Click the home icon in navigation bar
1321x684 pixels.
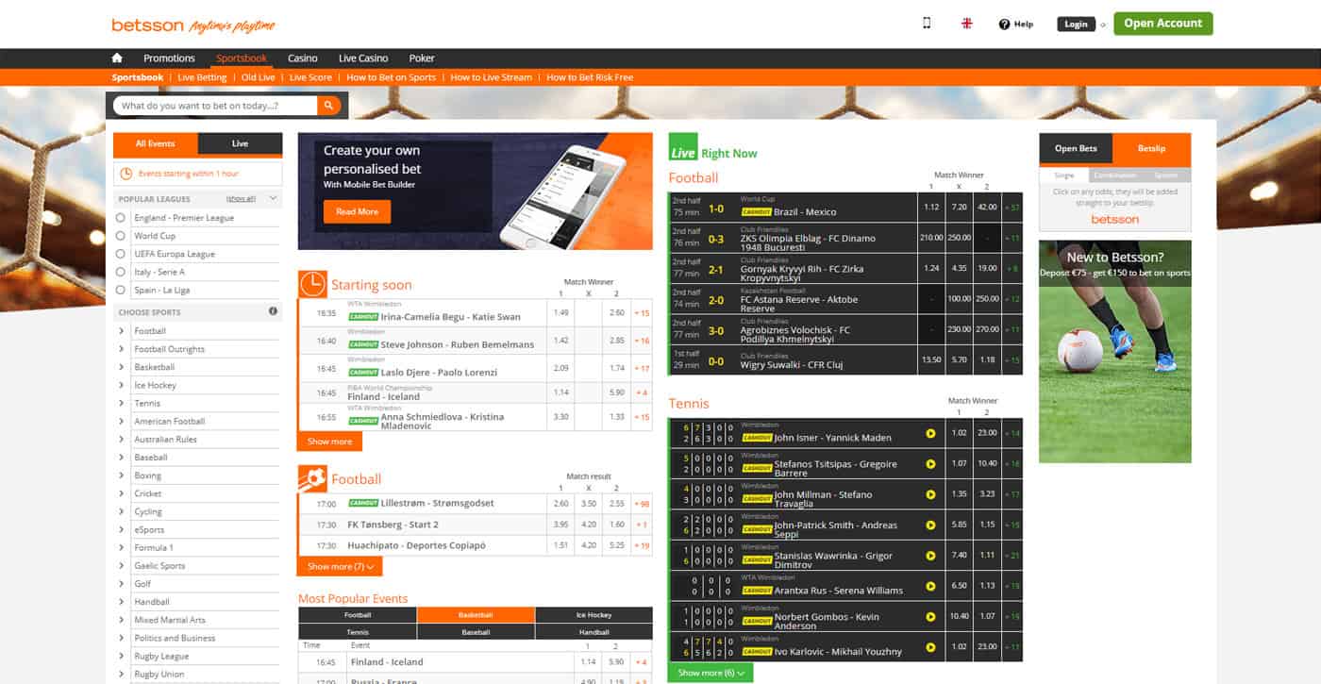pyautogui.click(x=118, y=58)
